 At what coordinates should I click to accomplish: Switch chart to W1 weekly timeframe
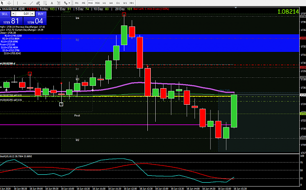125,3
